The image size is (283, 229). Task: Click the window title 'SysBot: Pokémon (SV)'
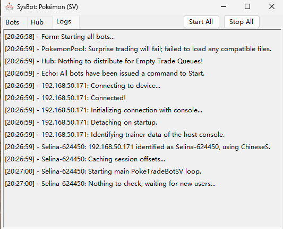point(47,7)
